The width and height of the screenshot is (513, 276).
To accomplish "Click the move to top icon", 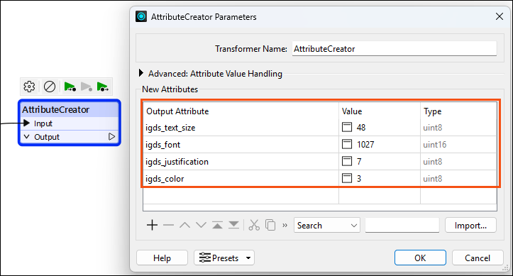I will point(217,225).
